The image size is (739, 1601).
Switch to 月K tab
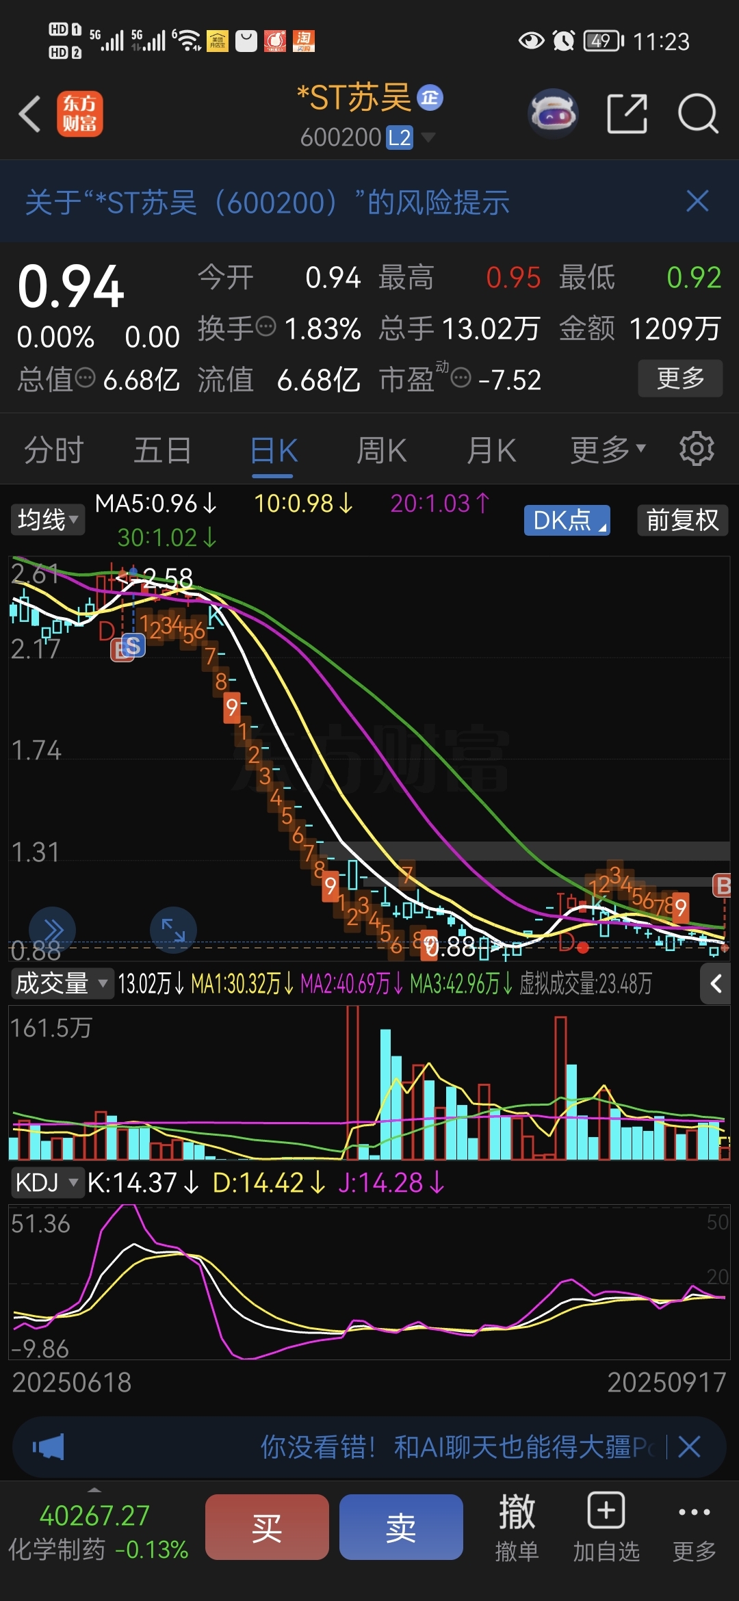tap(491, 450)
